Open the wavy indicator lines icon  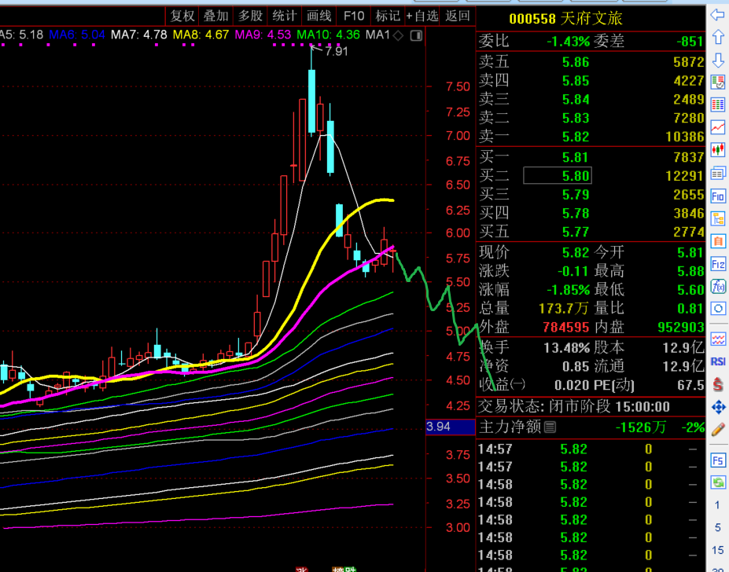[718, 339]
